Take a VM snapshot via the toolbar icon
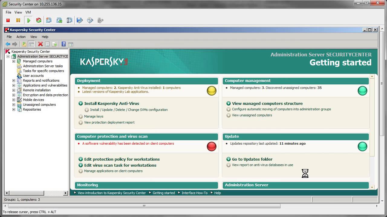 pos(49,20)
